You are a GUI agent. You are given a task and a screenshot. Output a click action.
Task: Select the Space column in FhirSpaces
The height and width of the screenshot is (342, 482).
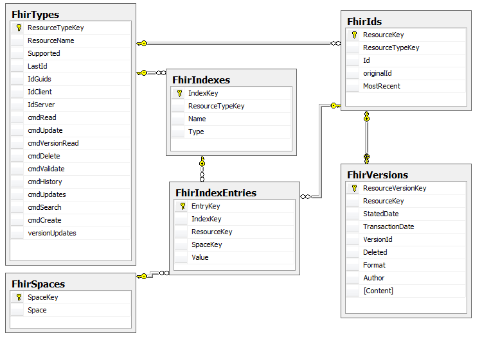coord(37,310)
